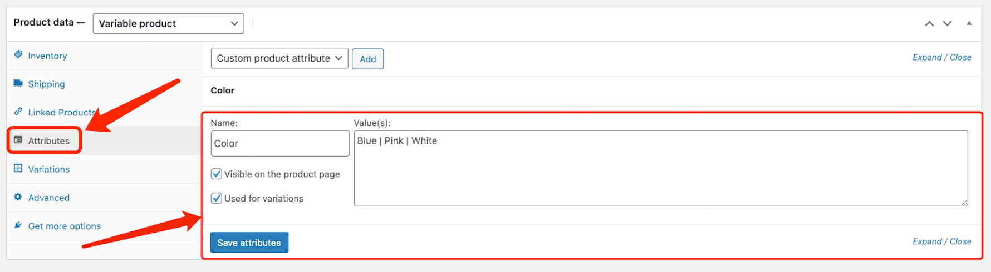Move Product data panel up with arrow
Screen dimensions: 991x272
click(929, 23)
